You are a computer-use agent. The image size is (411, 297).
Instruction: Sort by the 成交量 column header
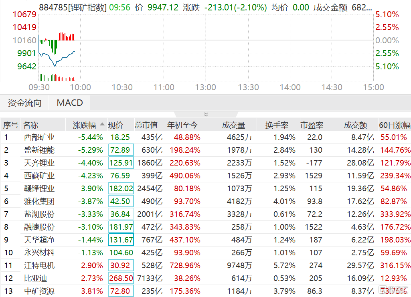233,125
